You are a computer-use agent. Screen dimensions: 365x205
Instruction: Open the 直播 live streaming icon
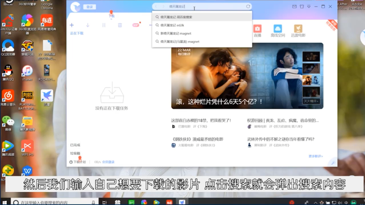point(257,30)
